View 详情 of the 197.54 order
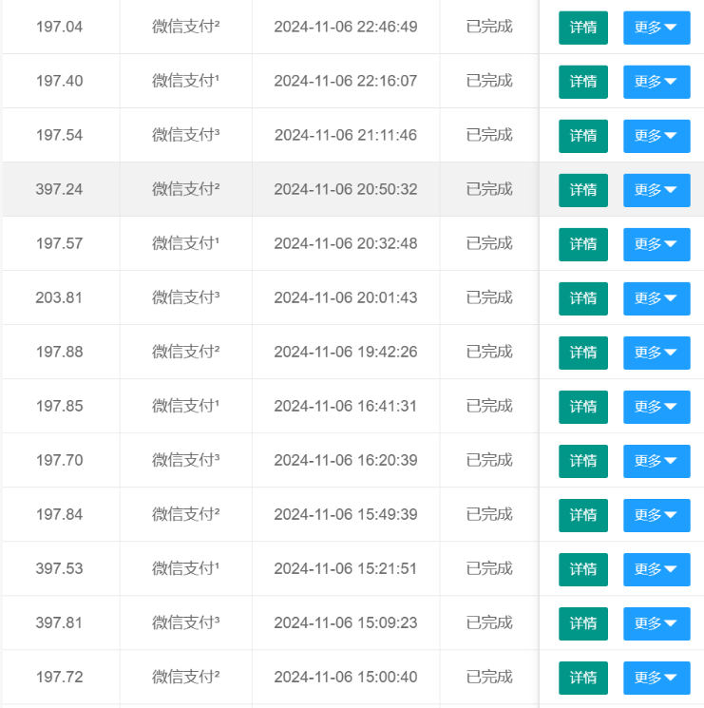This screenshot has height=708, width=704. [582, 136]
